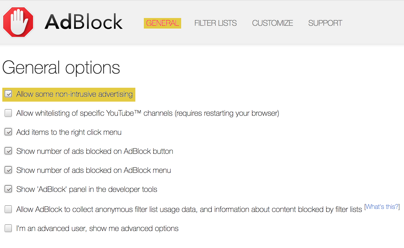Go to the Support tab

[x=325, y=23]
